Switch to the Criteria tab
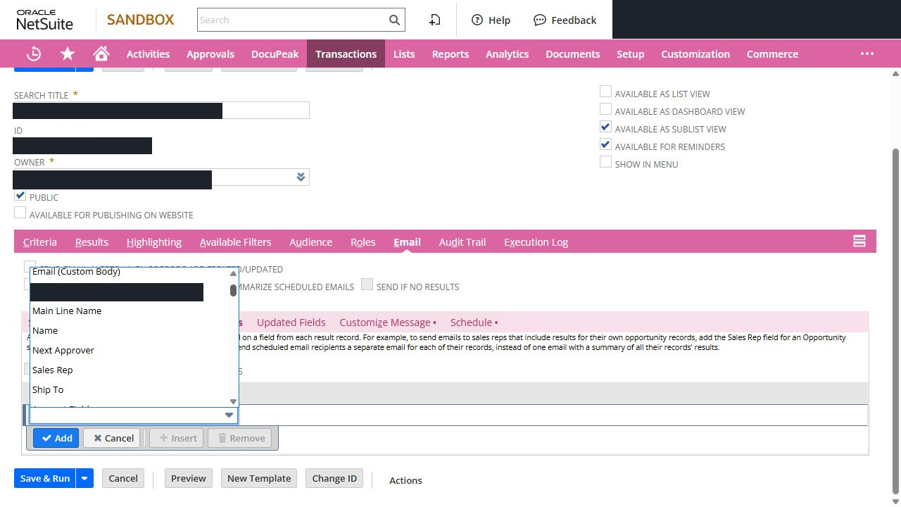Image resolution: width=901 pixels, height=507 pixels. [x=40, y=242]
